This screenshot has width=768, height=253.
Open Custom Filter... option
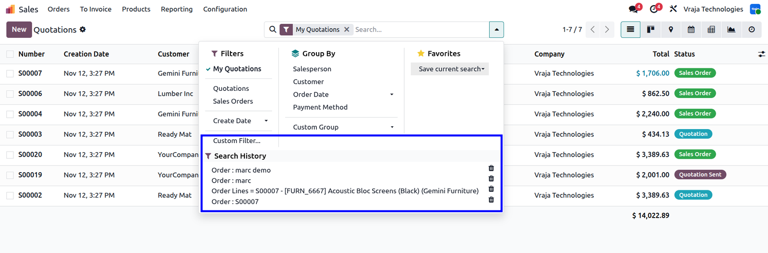tap(237, 141)
